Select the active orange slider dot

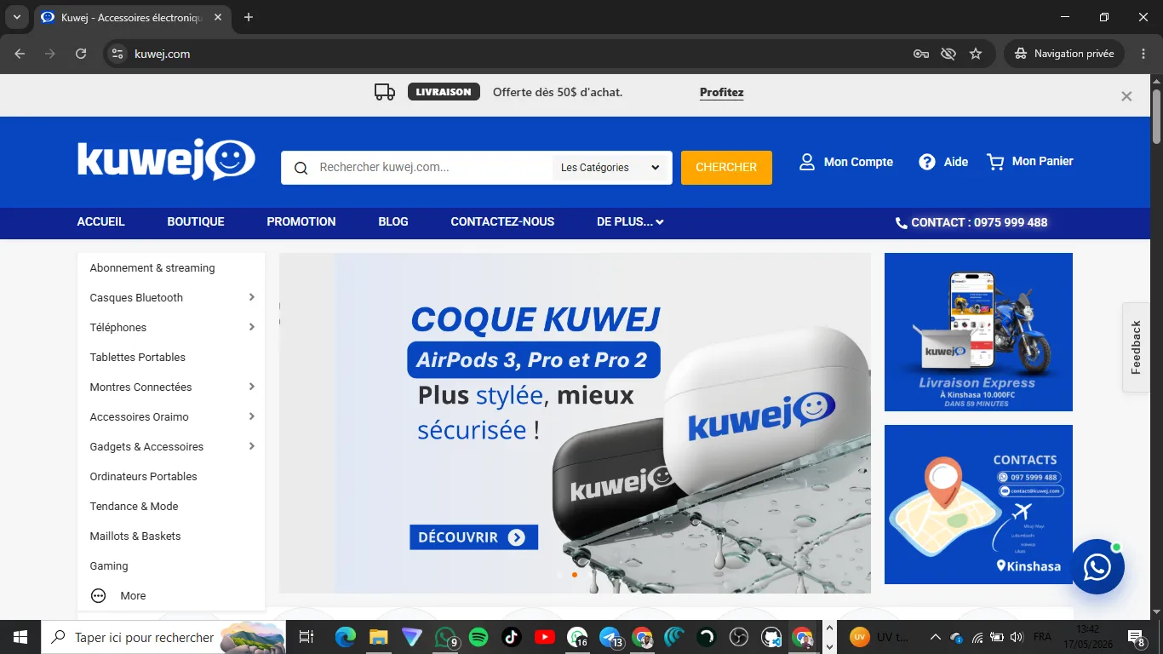[x=575, y=575]
